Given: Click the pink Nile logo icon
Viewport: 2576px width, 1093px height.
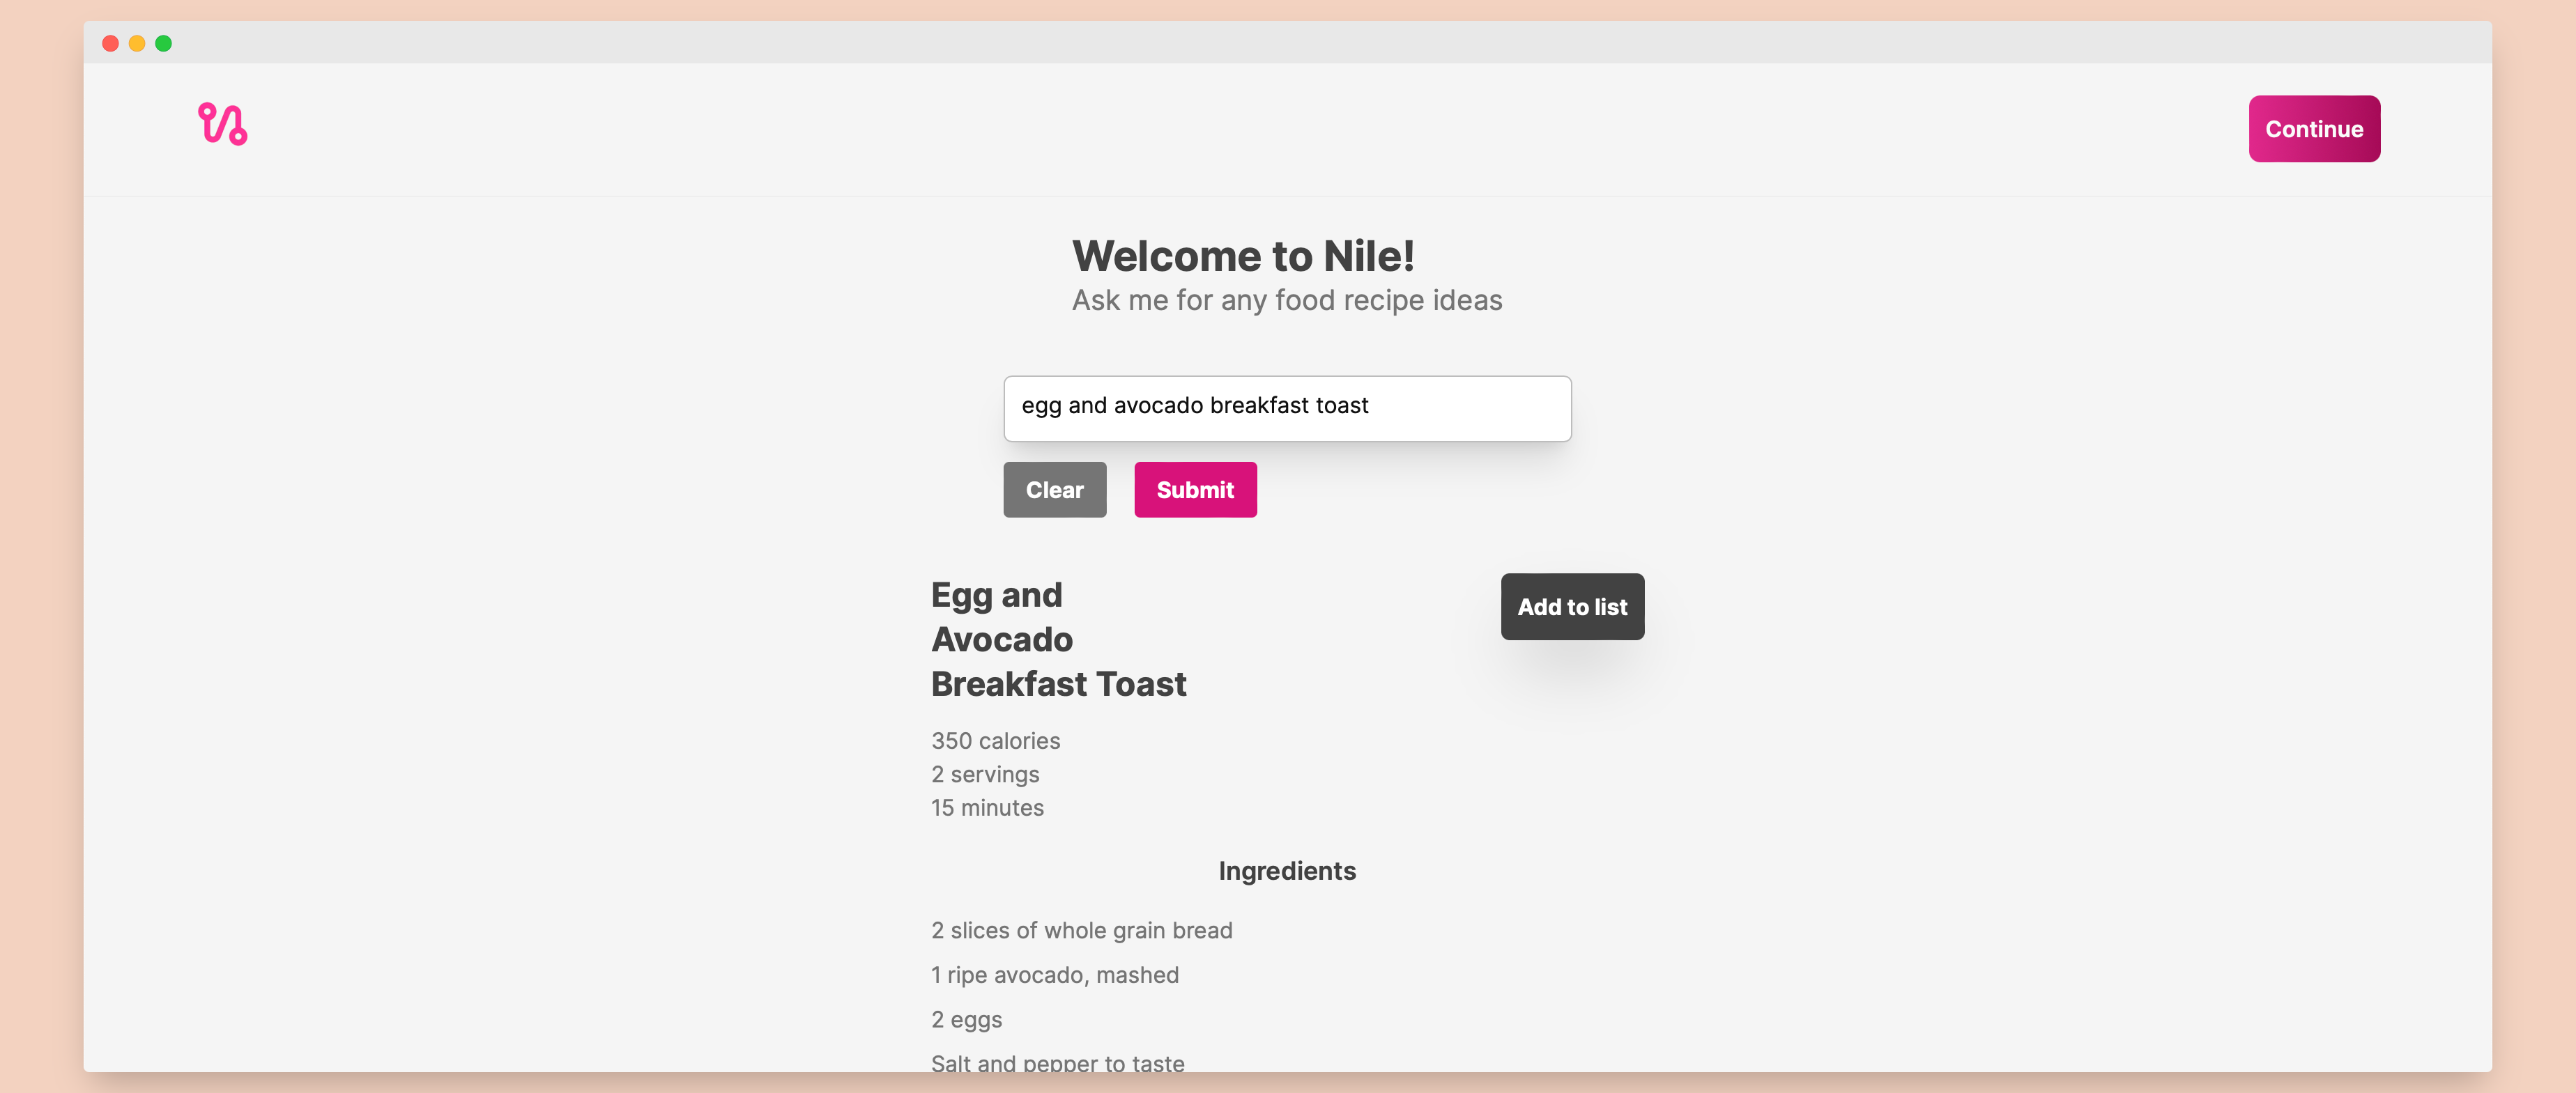Looking at the screenshot, I should (x=222, y=125).
